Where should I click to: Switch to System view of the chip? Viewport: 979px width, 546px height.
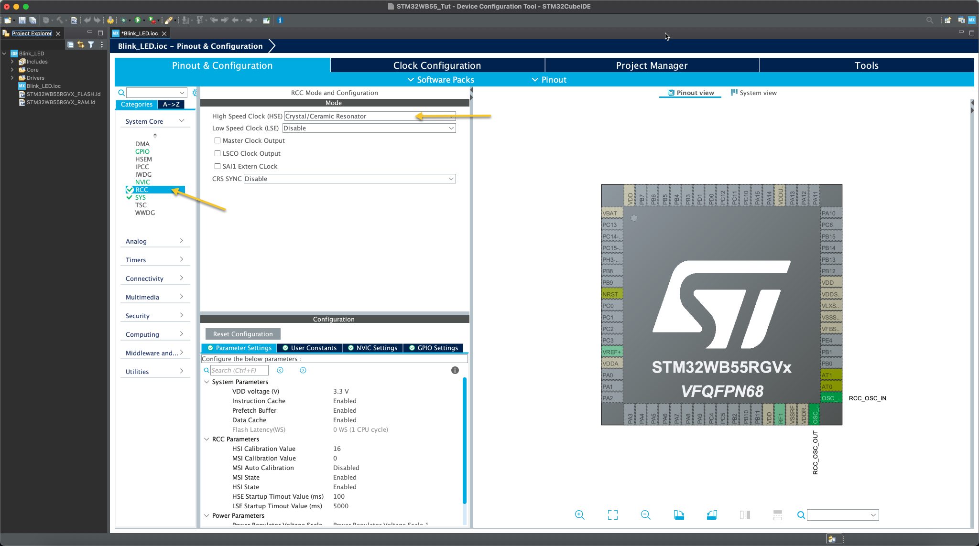(x=758, y=93)
